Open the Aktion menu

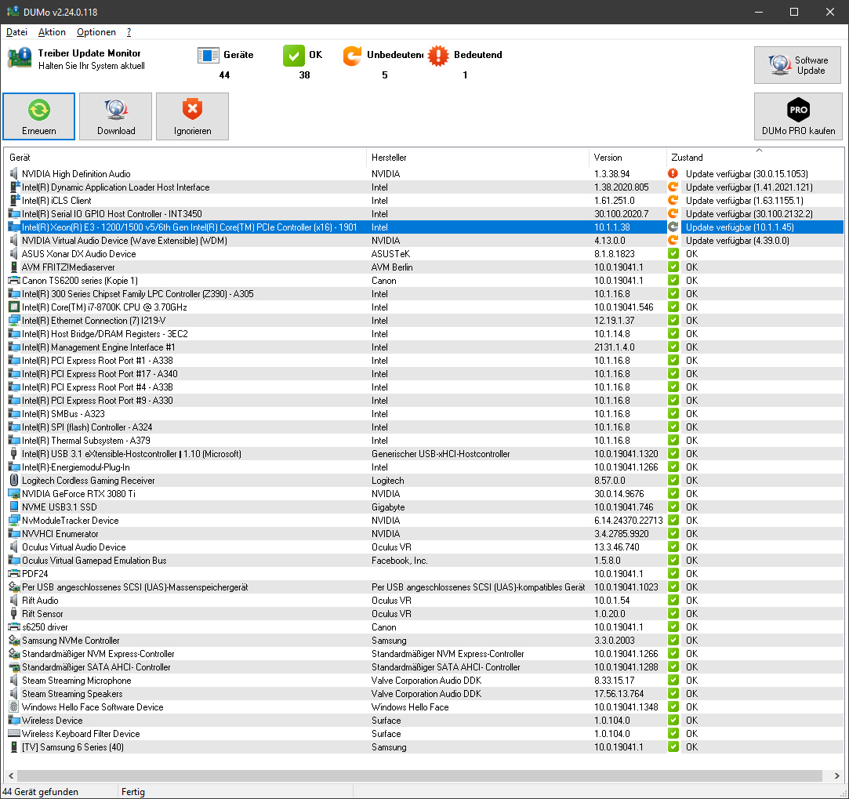(x=52, y=32)
